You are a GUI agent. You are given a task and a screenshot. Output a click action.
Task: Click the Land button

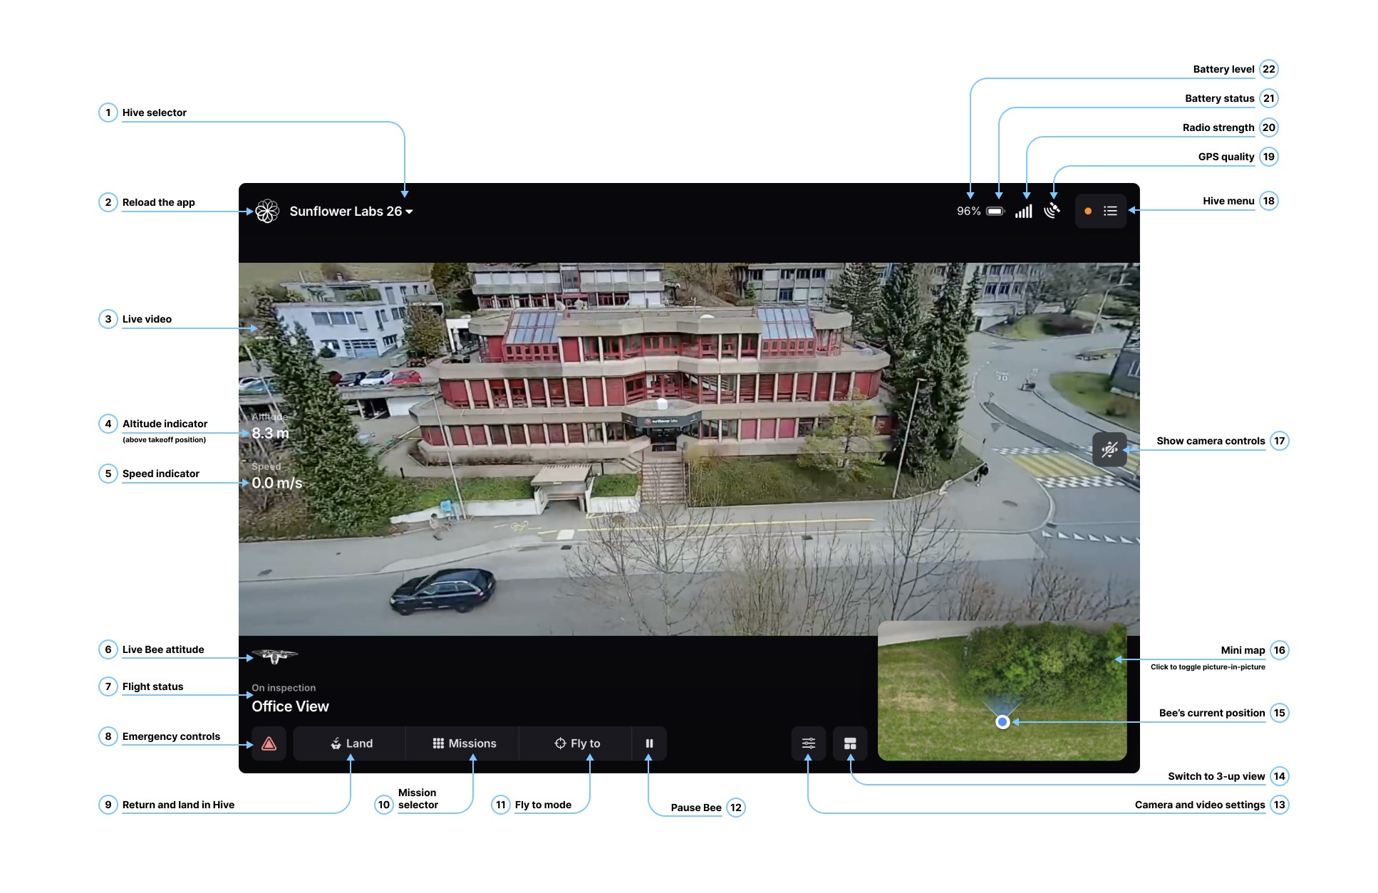[x=351, y=743]
